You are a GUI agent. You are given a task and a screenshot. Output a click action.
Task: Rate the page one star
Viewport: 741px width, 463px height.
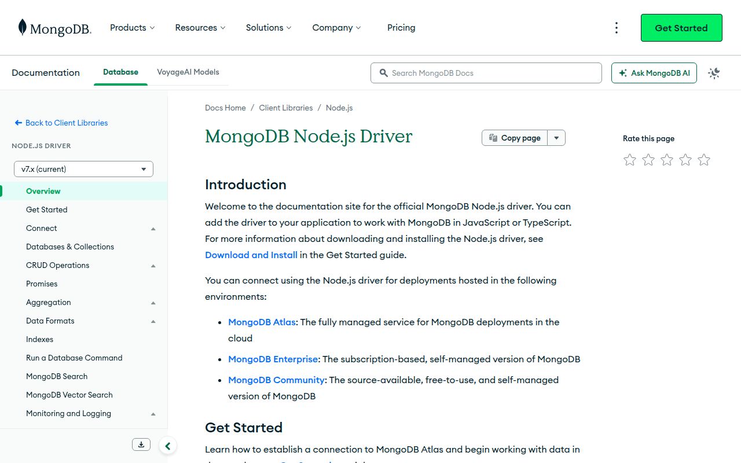630,160
